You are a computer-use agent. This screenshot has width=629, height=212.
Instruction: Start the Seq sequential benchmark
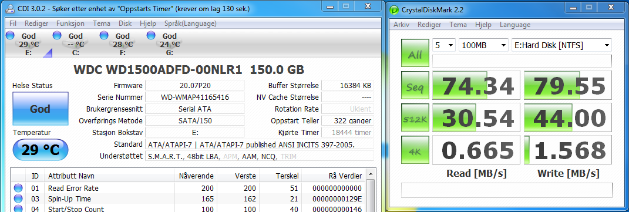(415, 86)
